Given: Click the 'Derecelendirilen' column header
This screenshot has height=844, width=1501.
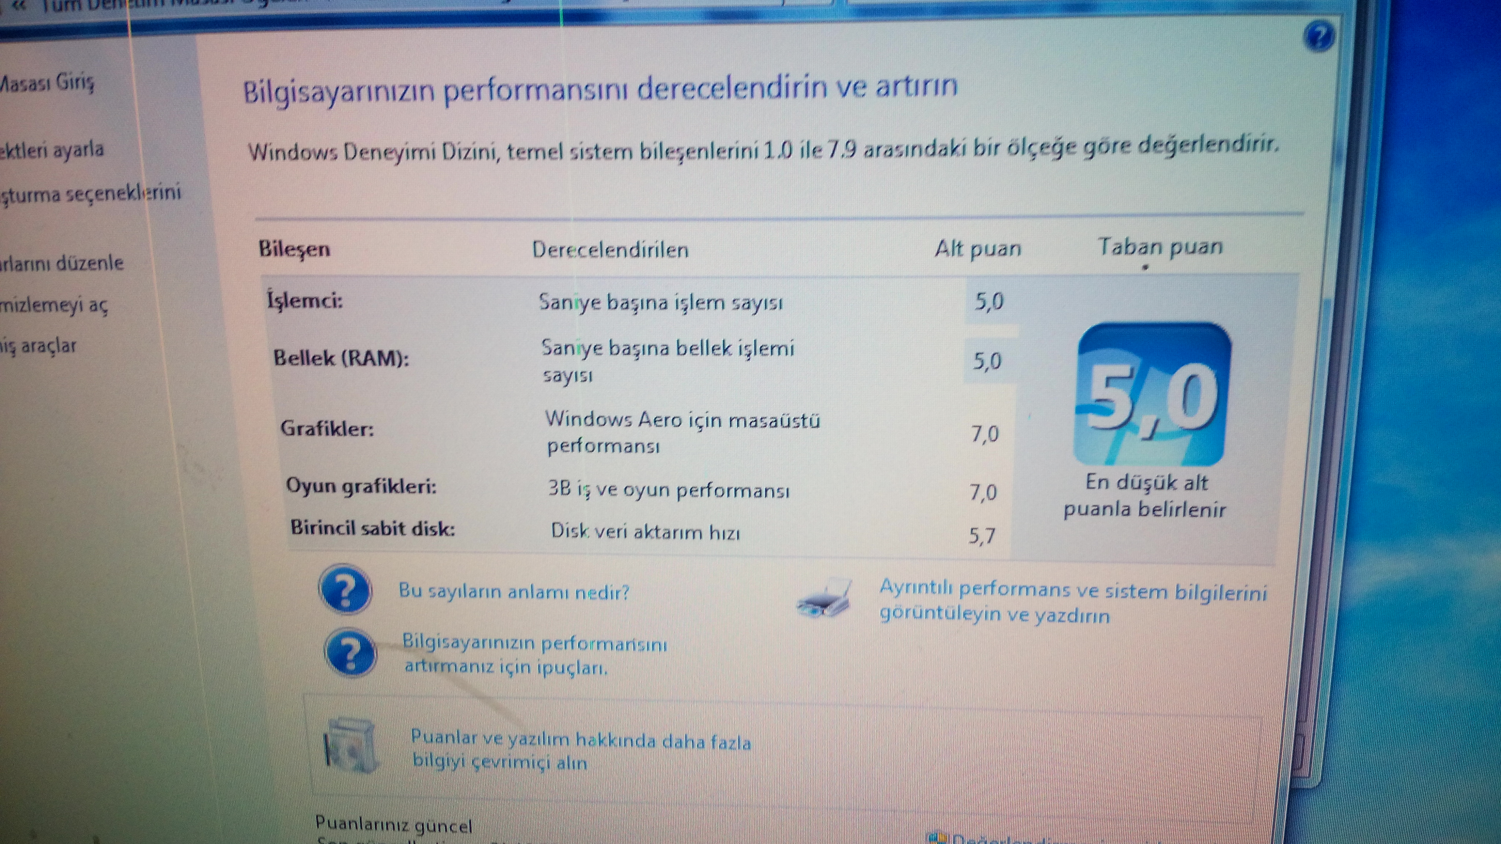Looking at the screenshot, I should pyautogui.click(x=610, y=250).
